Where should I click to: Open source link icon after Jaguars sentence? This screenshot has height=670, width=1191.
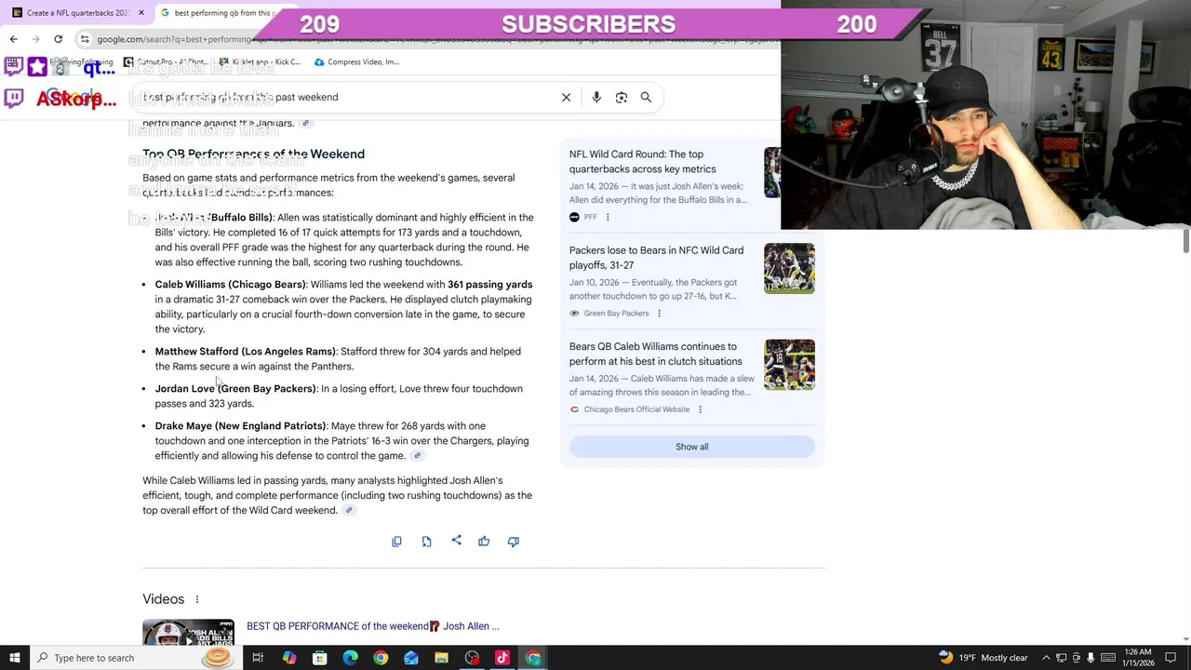point(305,123)
